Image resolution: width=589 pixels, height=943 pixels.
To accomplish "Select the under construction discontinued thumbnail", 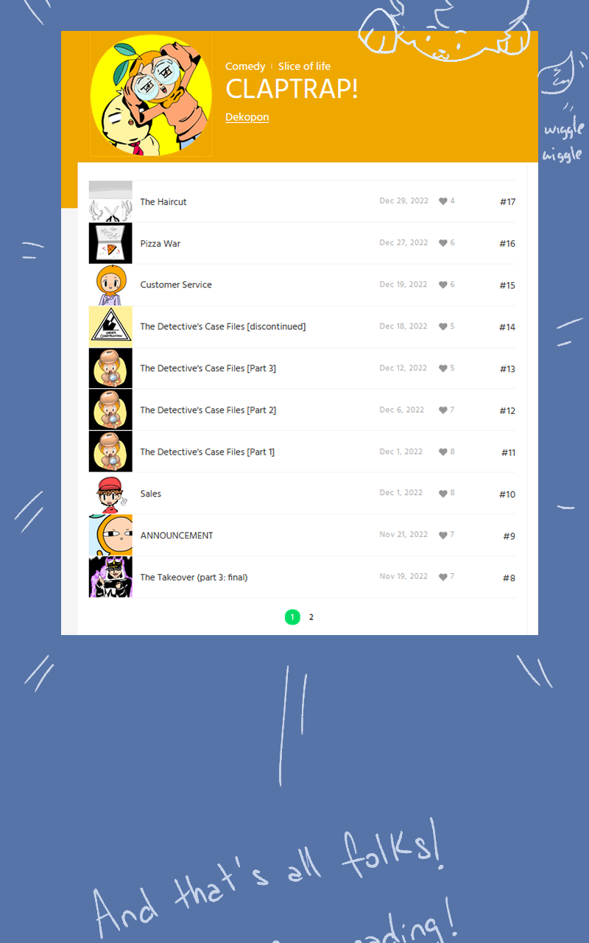I will pyautogui.click(x=110, y=326).
